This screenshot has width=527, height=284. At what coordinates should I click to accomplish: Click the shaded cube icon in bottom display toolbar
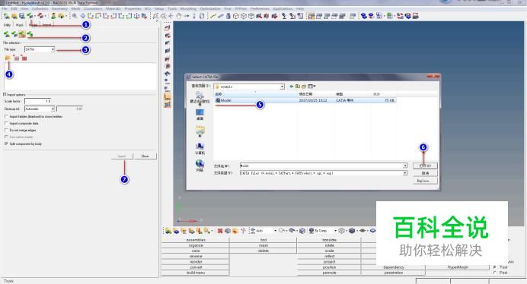click(352, 231)
